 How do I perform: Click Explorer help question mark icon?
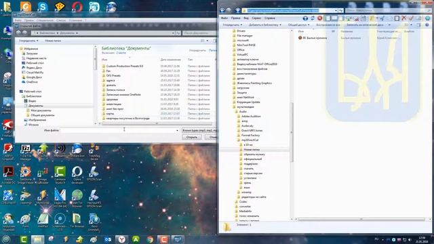[427, 25]
